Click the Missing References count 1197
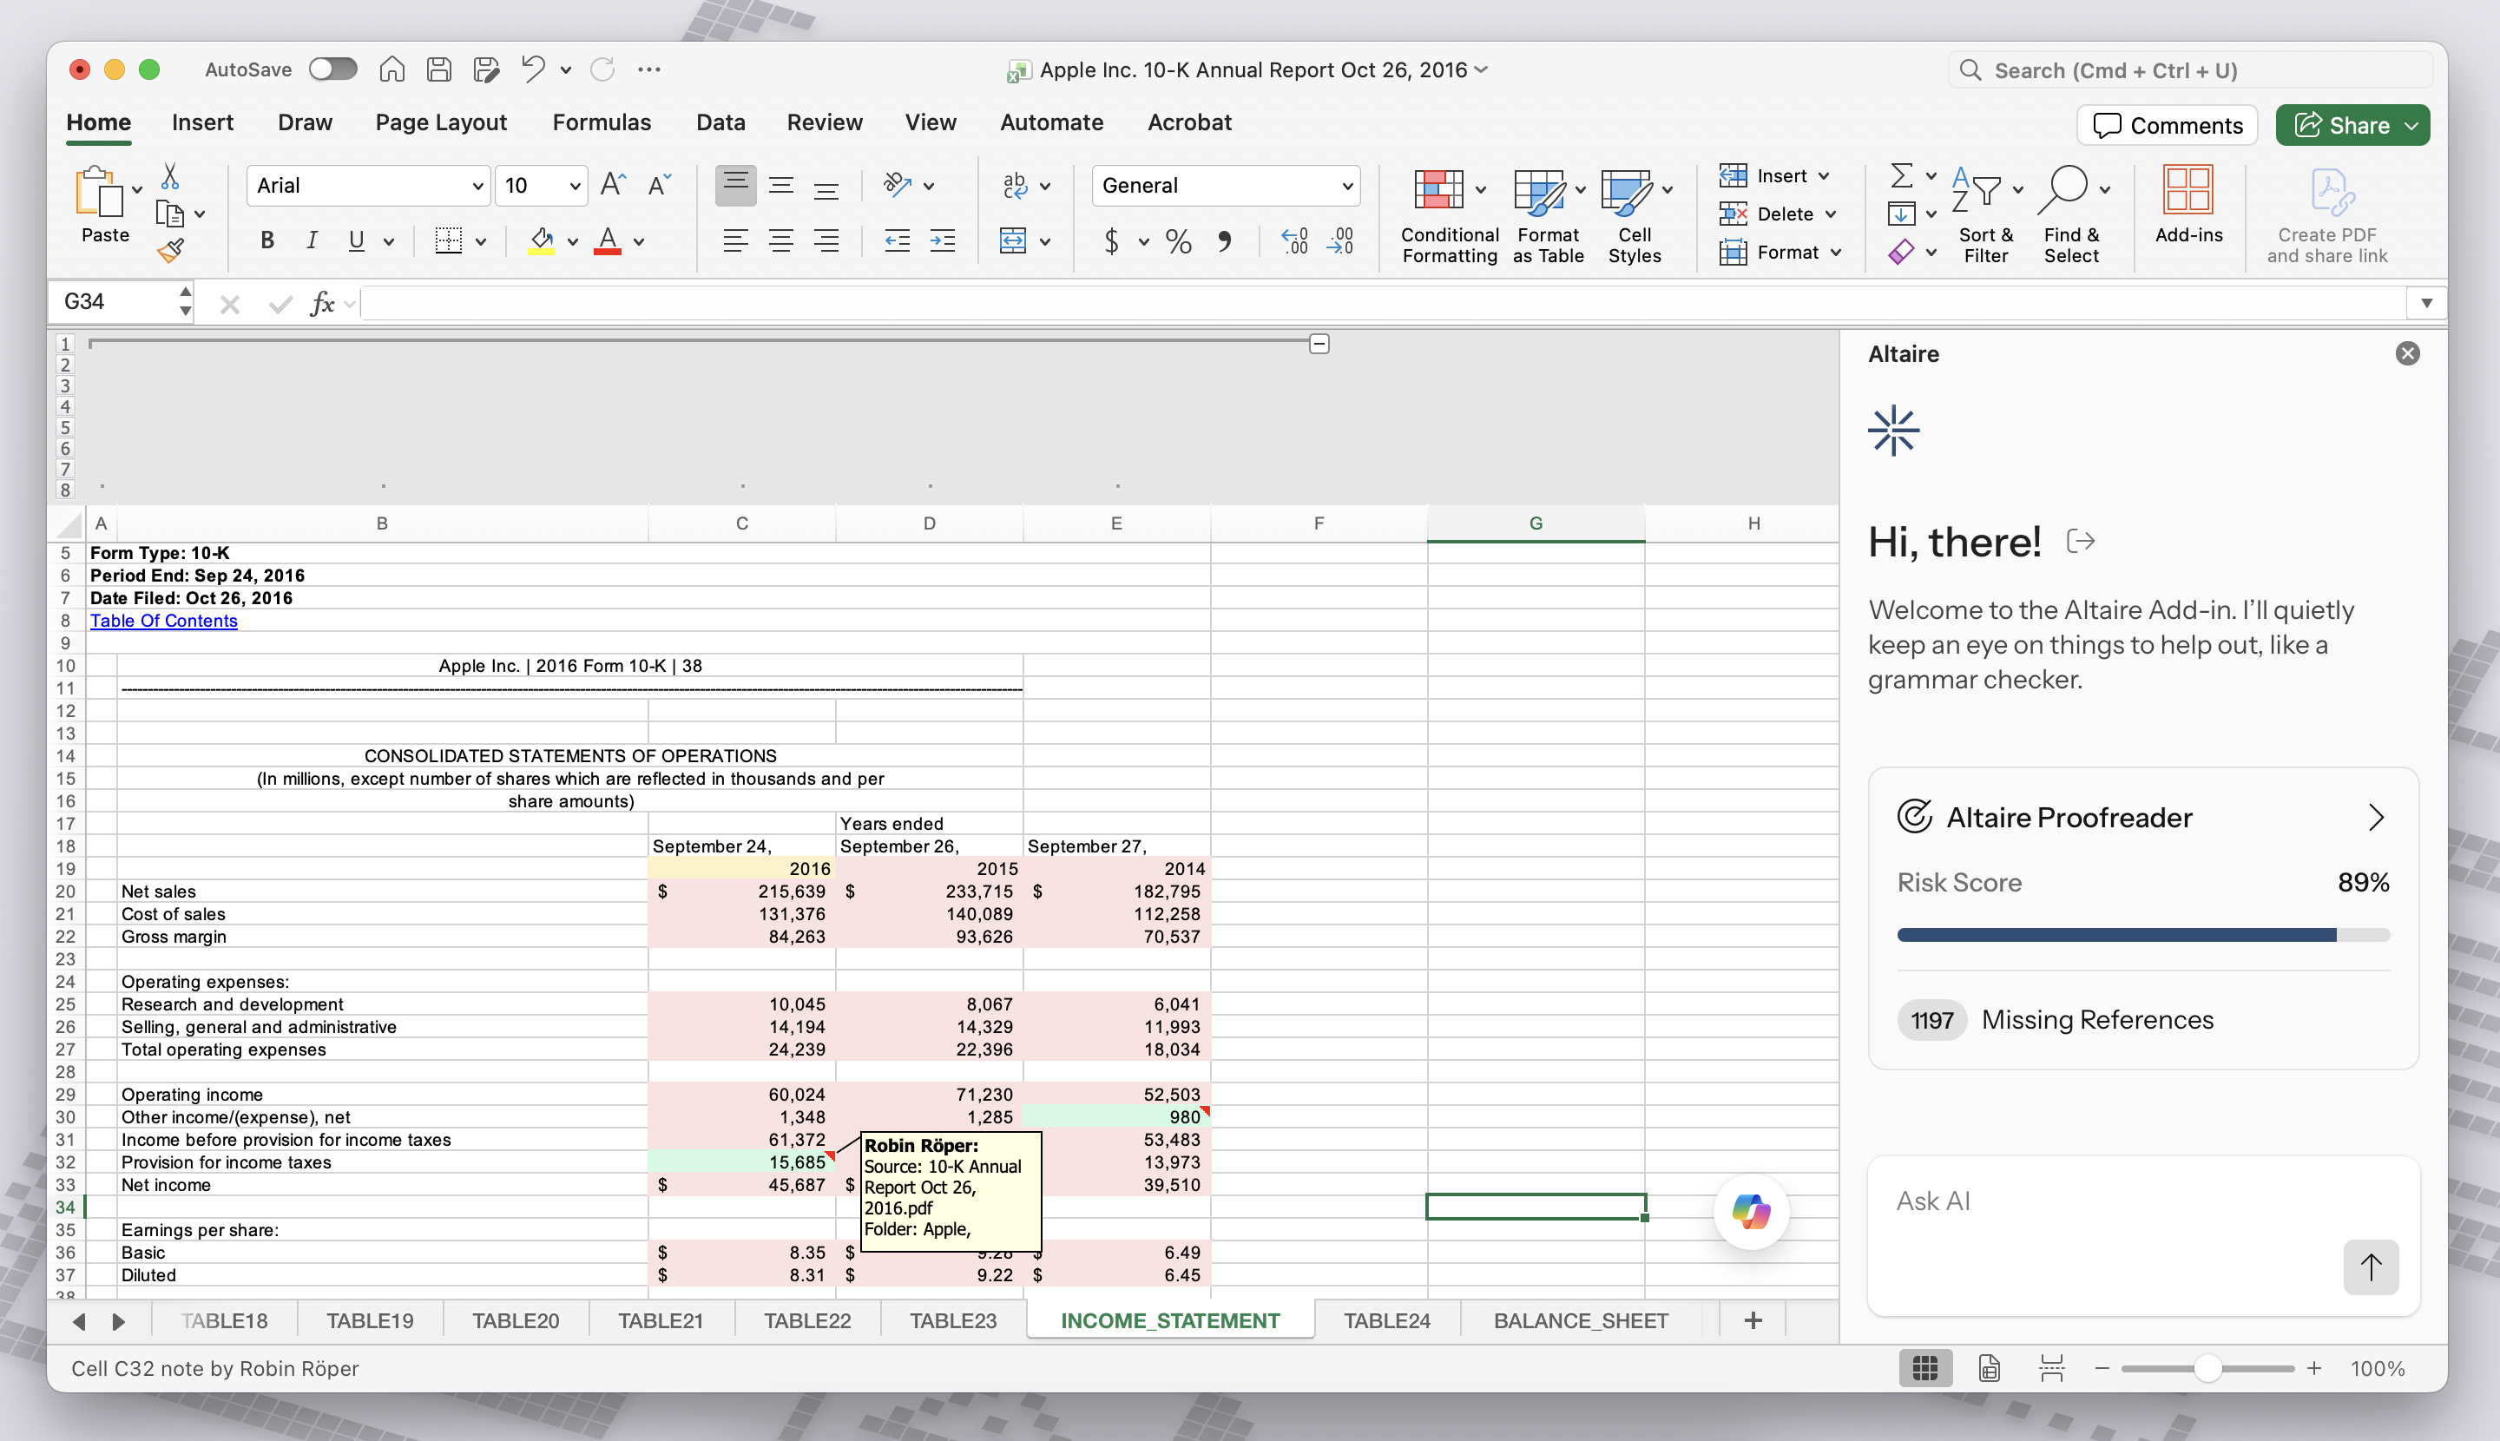This screenshot has height=1441, width=2500. pos(1931,1020)
